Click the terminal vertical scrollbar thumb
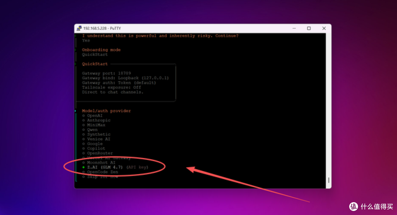Screen dimensions: 397x215 coord(329,180)
